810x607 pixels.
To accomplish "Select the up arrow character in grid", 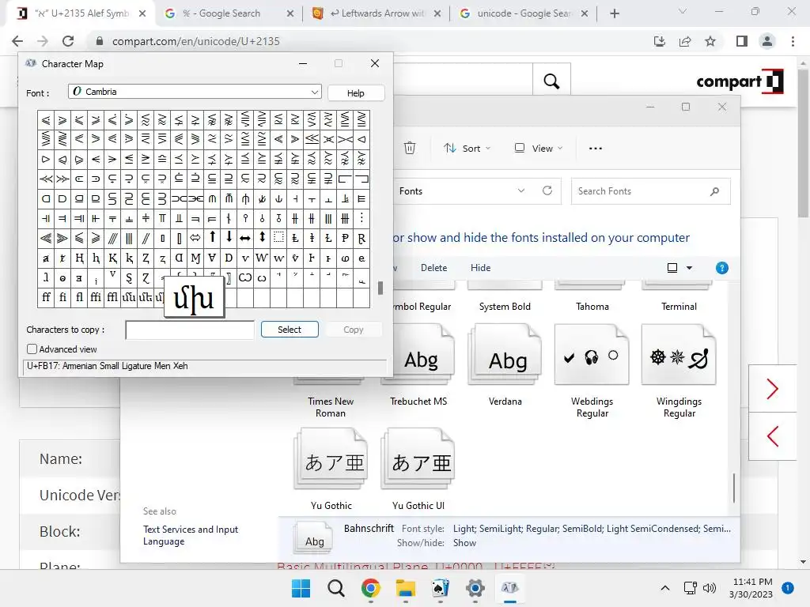I will (212, 237).
